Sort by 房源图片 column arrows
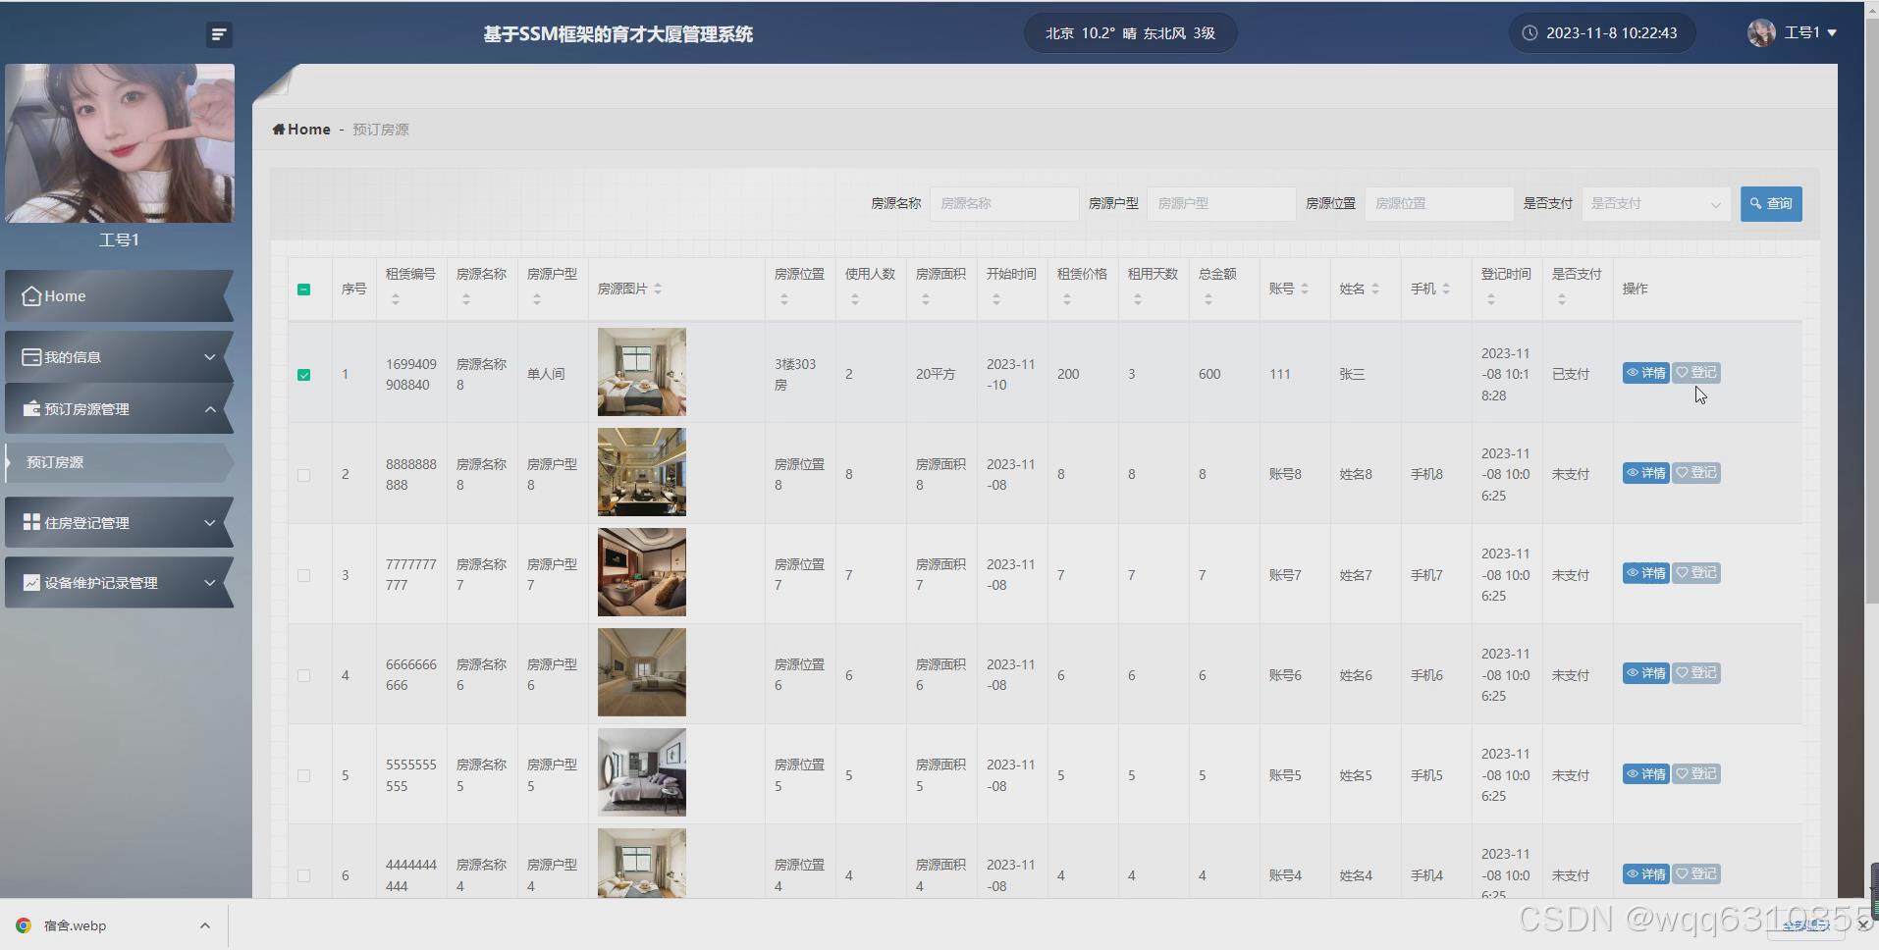This screenshot has height=950, width=1879. click(x=658, y=289)
